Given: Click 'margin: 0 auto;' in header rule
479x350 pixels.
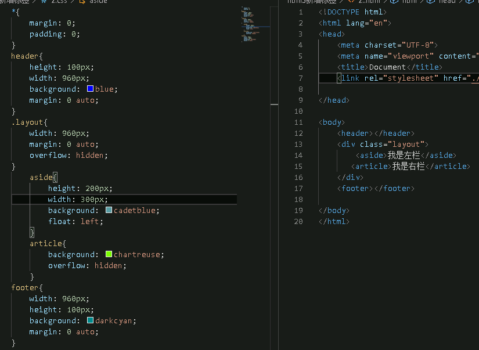Looking at the screenshot, I should [64, 100].
